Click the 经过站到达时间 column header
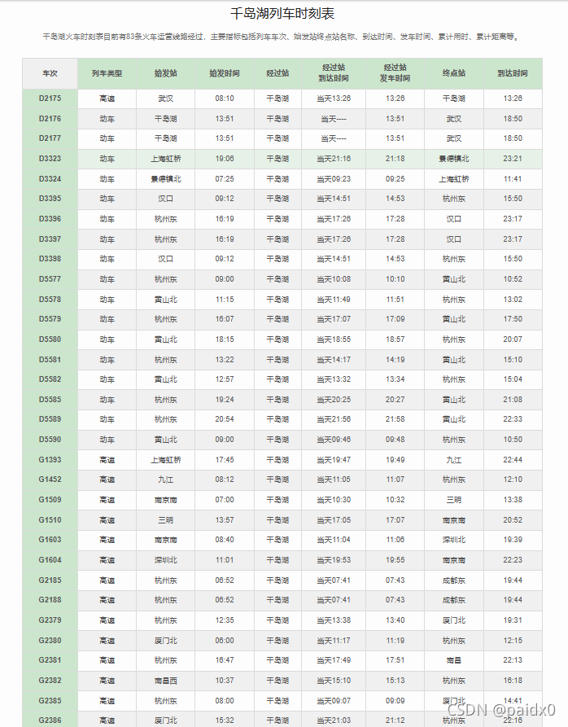 point(334,73)
